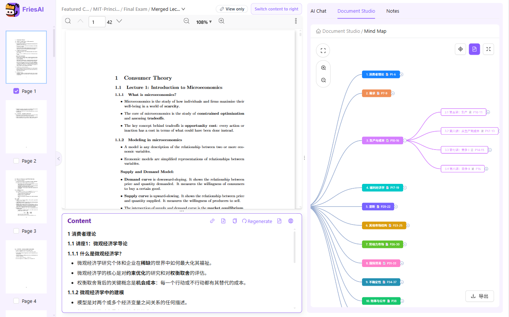
Task: Click the 5. 垄断 mind map node
Action: click(x=377, y=207)
